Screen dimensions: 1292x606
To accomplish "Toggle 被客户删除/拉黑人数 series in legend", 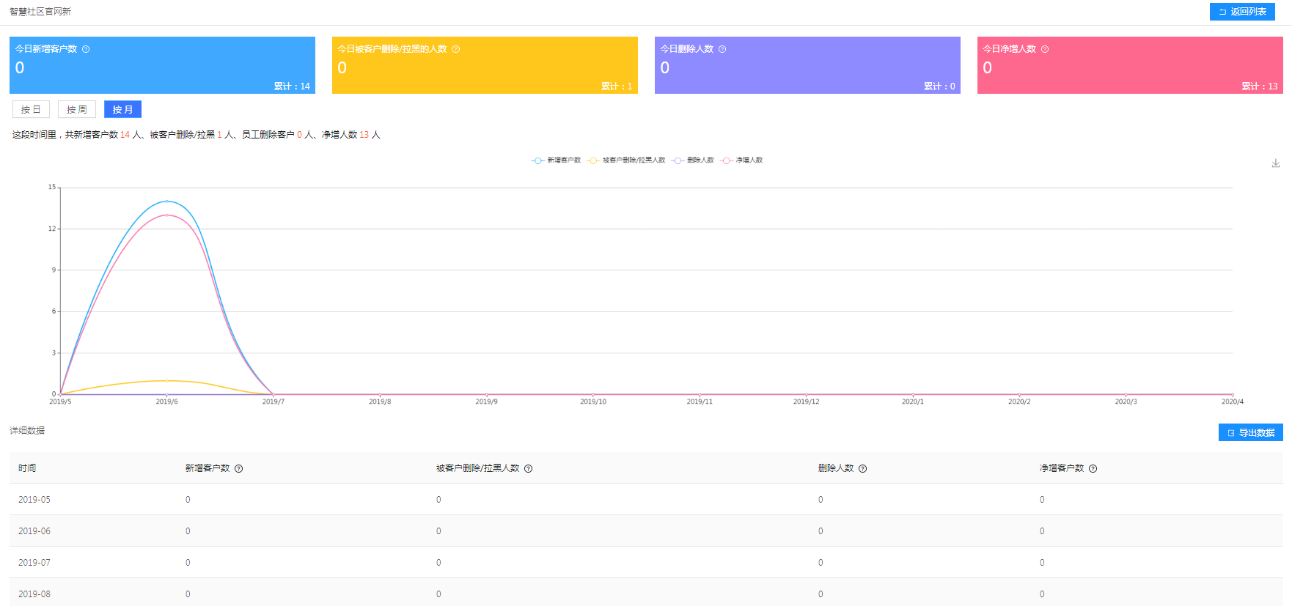I will coord(626,160).
